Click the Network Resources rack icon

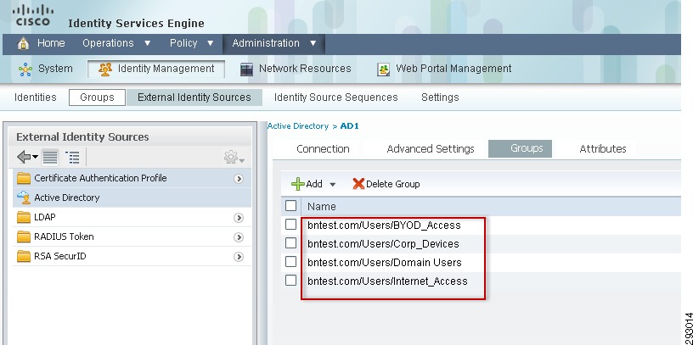coord(246,70)
